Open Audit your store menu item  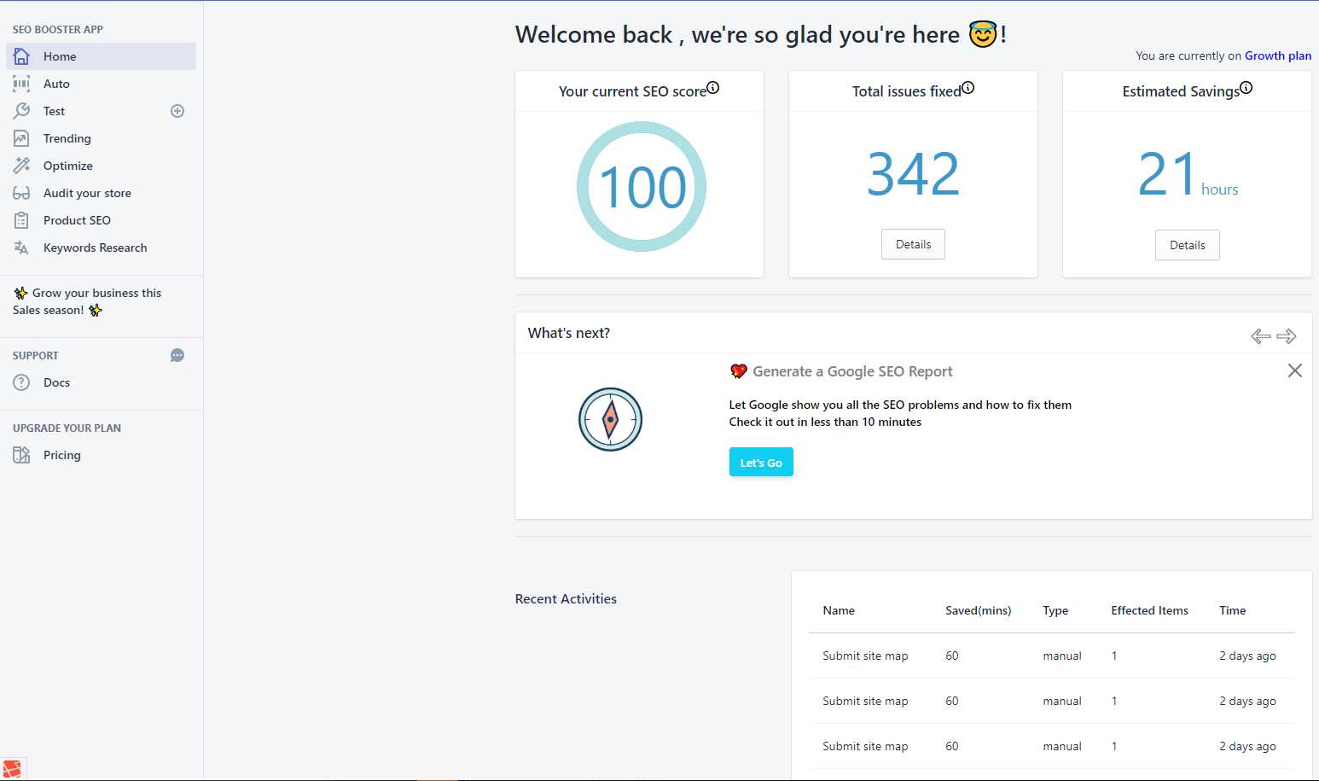point(101,193)
